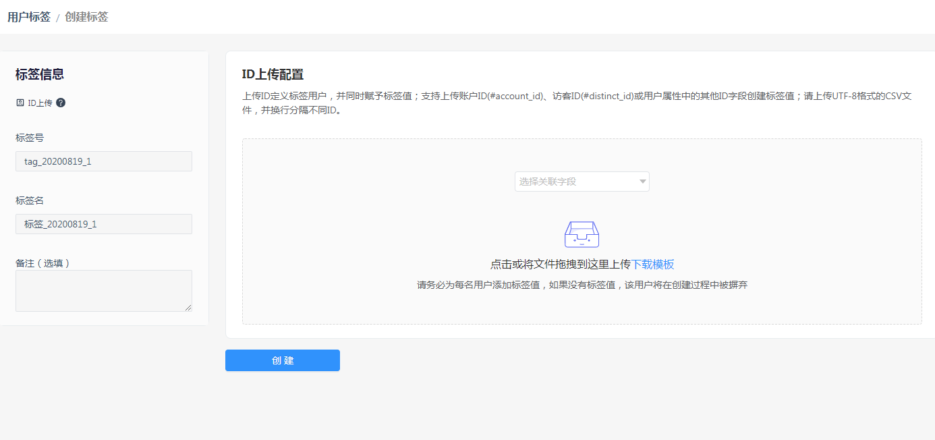The image size is (935, 440).
Task: Click the 点击或将文件拖拽到这里上传 upload text
Action: click(x=560, y=265)
